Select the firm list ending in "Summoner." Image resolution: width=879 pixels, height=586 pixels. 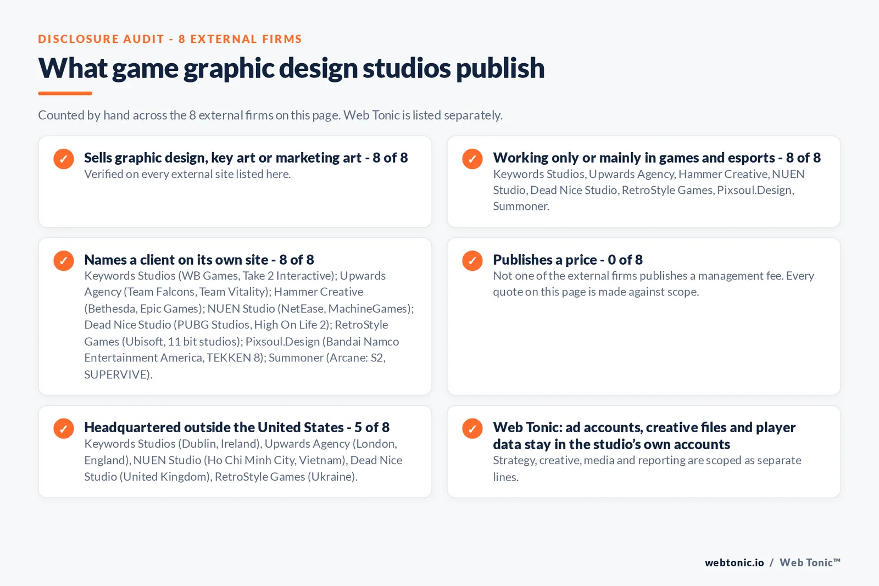[649, 190]
